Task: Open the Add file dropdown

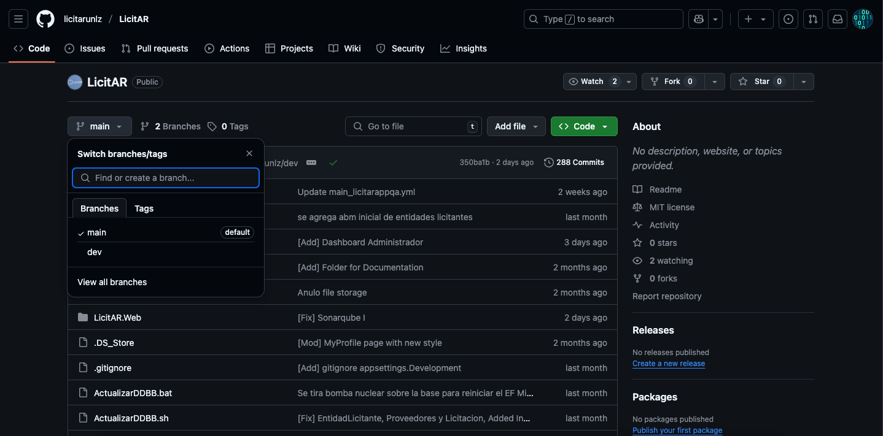Action: point(516,126)
